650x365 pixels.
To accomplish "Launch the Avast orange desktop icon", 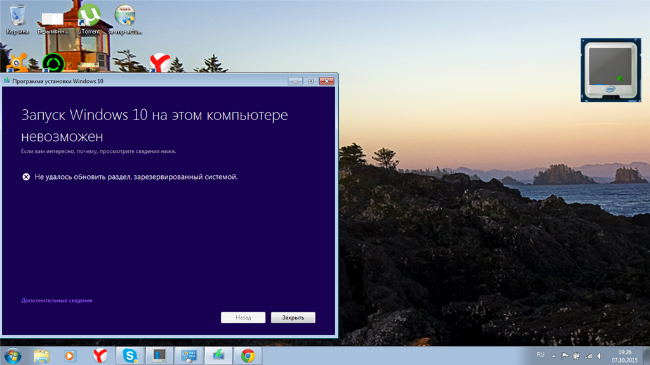I will tap(17, 63).
